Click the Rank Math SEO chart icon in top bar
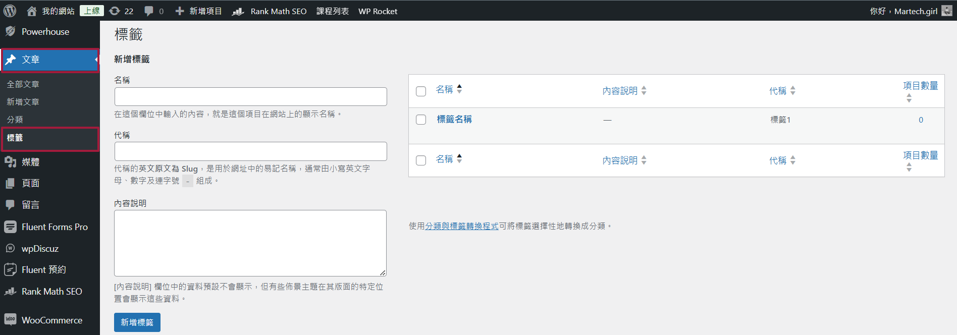 pos(238,11)
